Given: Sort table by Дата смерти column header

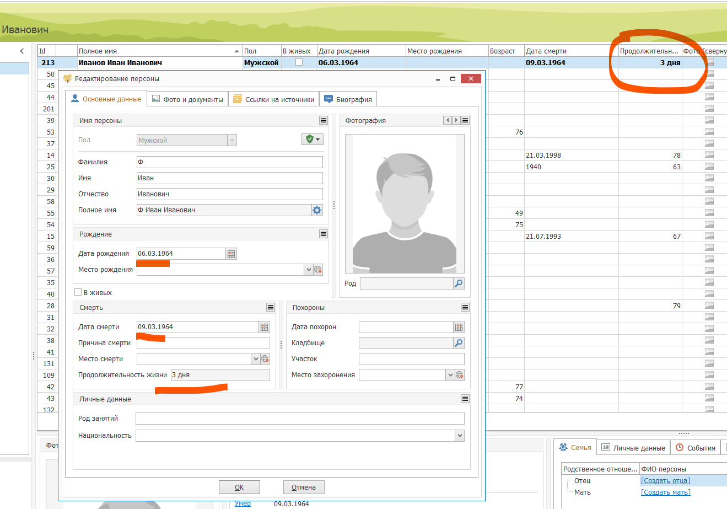Looking at the screenshot, I should coord(571,51).
